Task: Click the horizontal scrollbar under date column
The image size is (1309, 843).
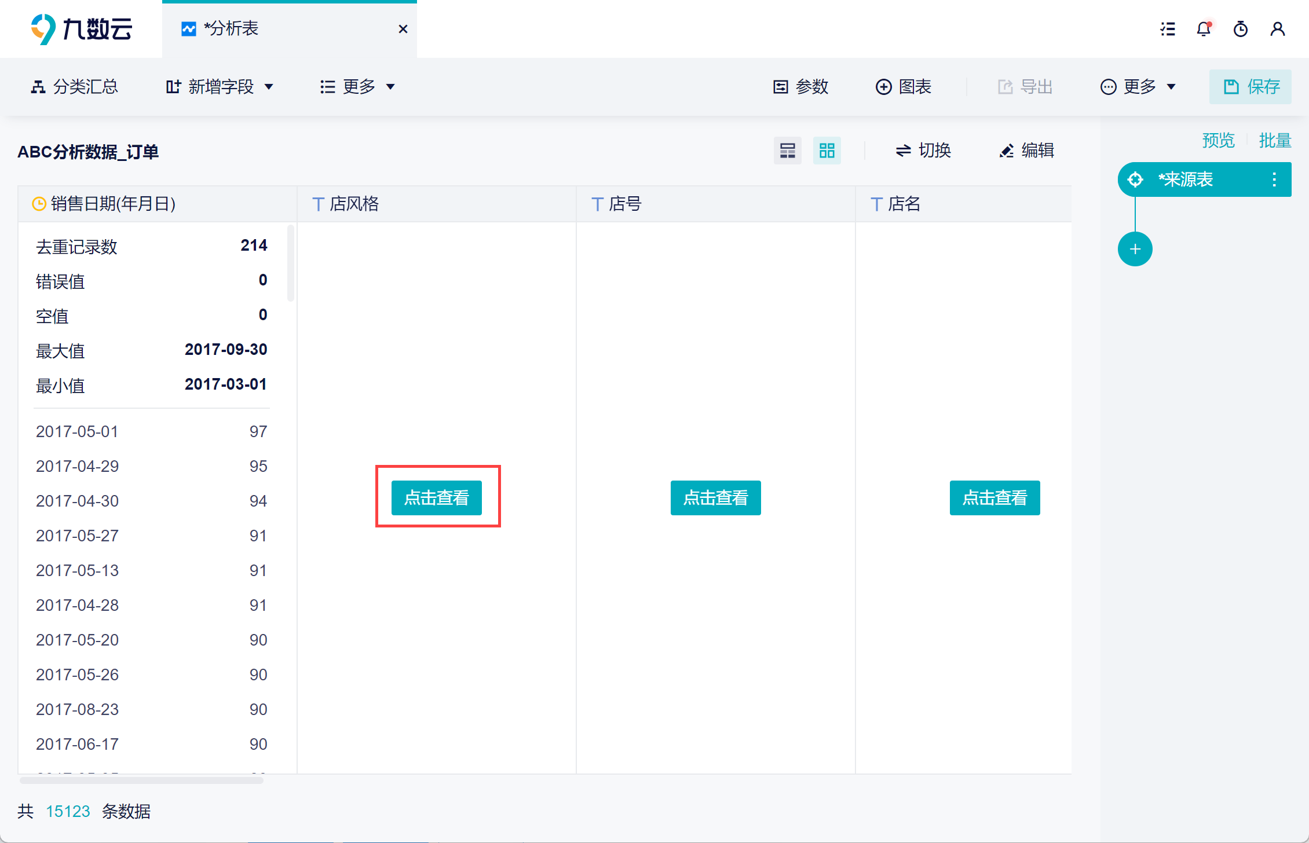Action: point(141,780)
